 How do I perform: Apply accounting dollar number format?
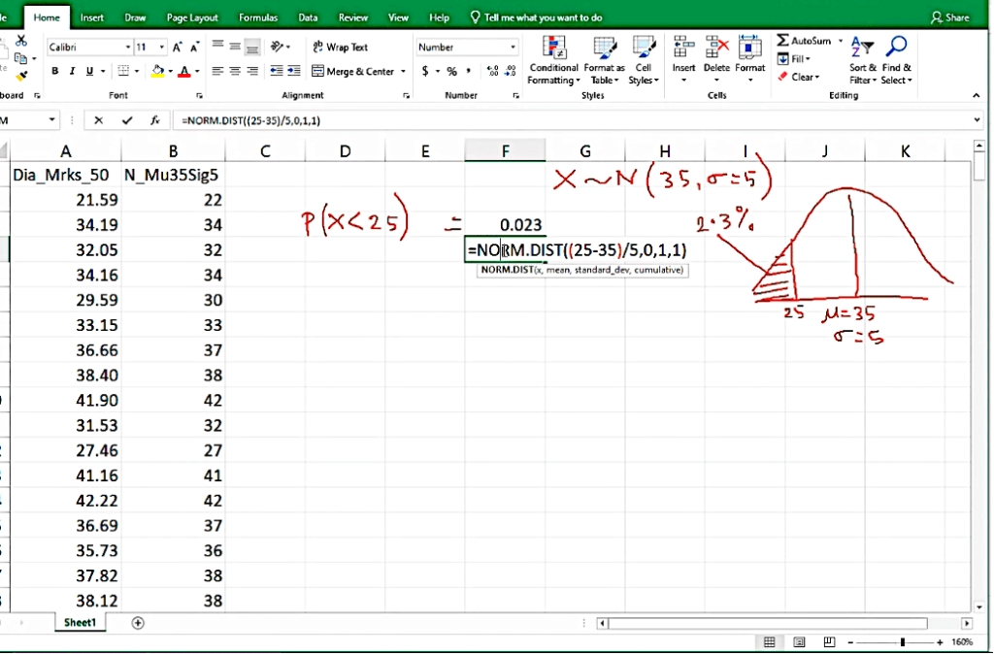pos(426,71)
